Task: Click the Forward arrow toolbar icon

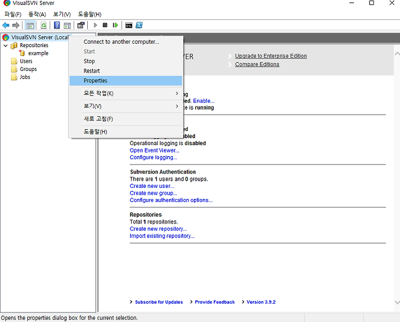Action: pyautogui.click(x=16, y=25)
